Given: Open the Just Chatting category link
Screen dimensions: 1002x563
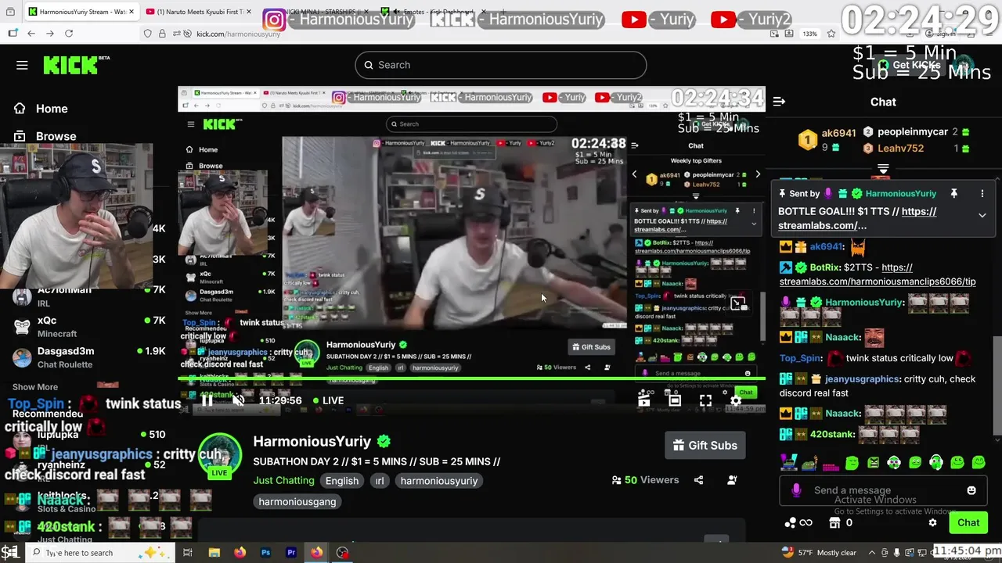Looking at the screenshot, I should (283, 481).
